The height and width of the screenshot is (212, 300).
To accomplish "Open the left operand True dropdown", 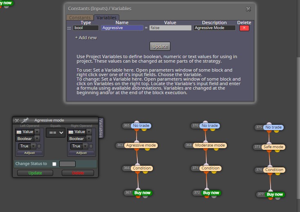I will point(33,146).
